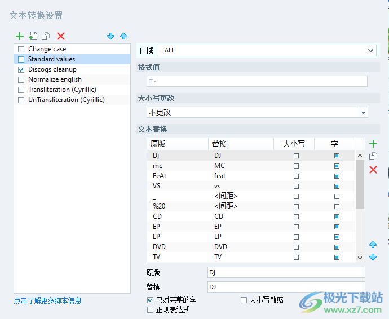
Task: Move script up using blue arrow above list
Action: 124,36
